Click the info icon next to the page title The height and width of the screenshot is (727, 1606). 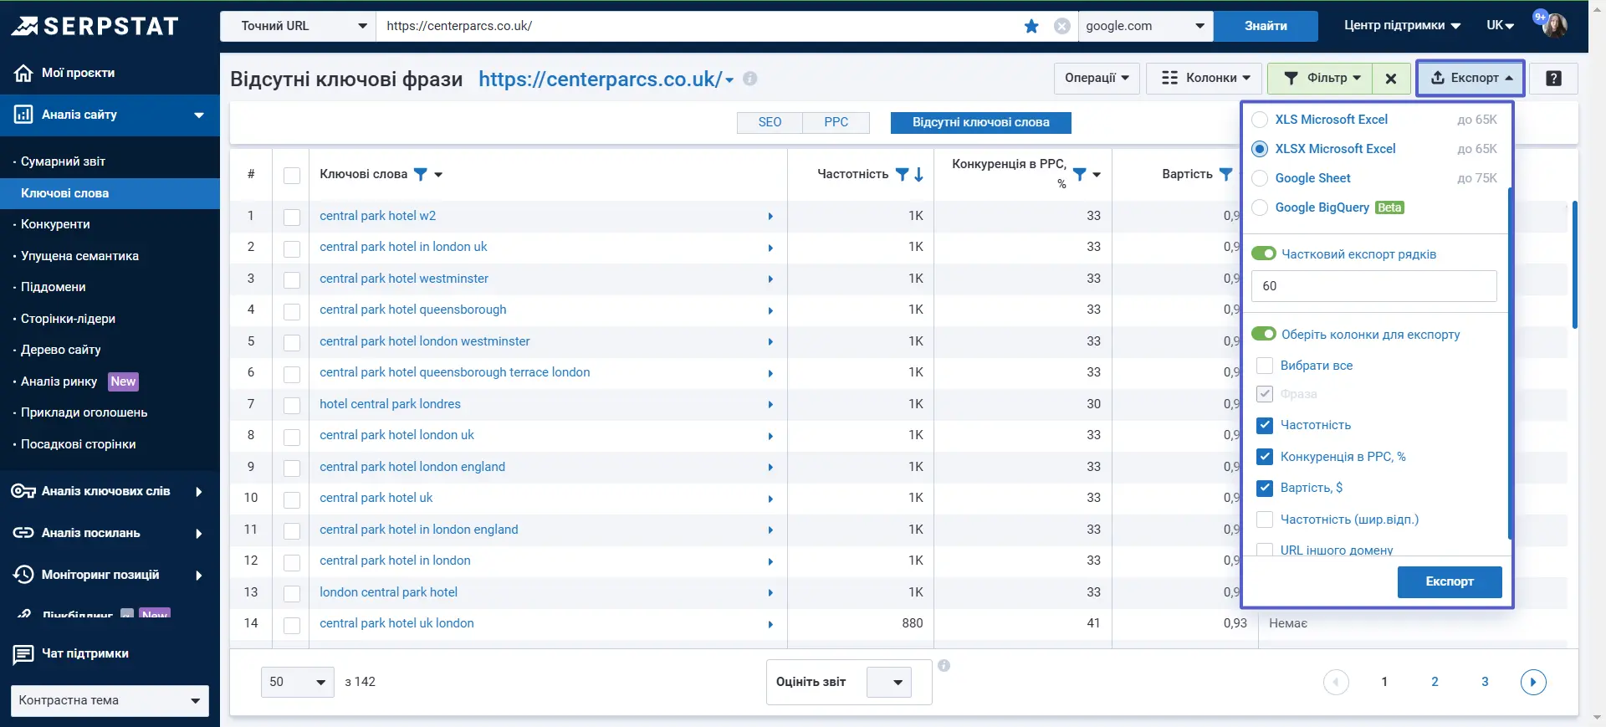tap(750, 79)
